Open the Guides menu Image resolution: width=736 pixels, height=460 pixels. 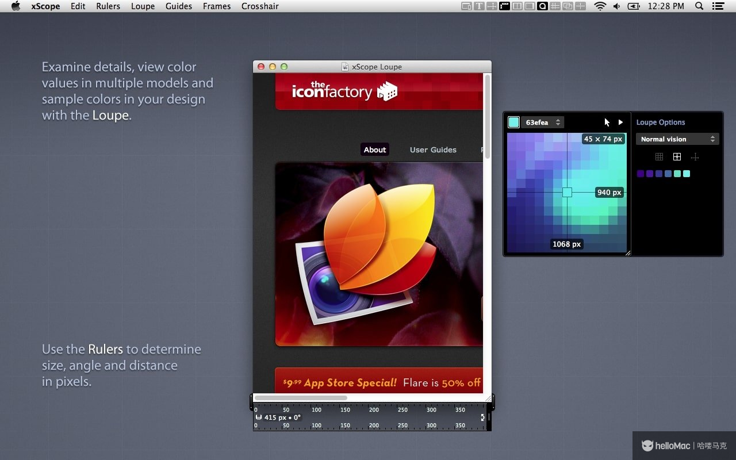(x=179, y=6)
